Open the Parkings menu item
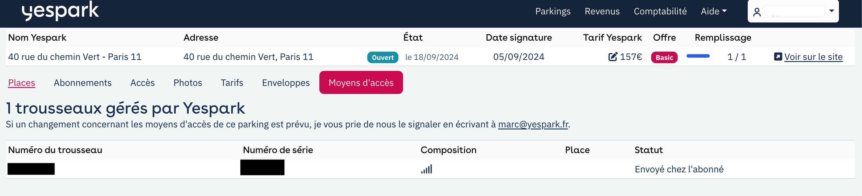This screenshot has width=862, height=196. [x=553, y=11]
